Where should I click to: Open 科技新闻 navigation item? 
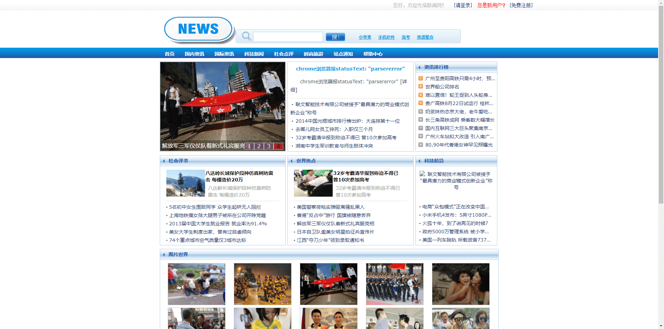254,54
